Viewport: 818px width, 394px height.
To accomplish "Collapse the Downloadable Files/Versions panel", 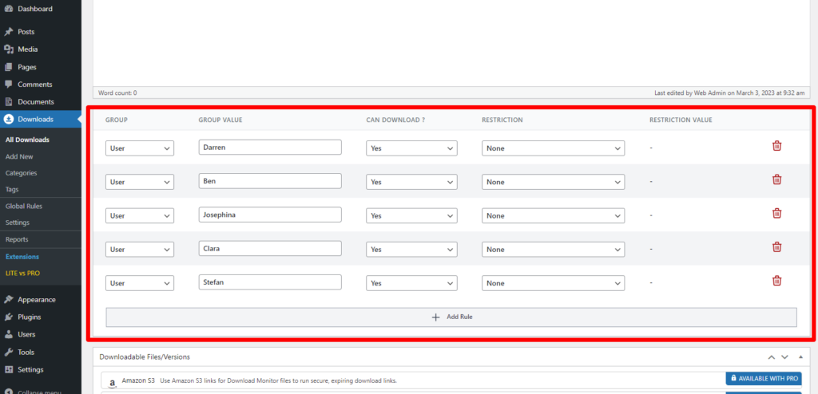I will pos(800,357).
